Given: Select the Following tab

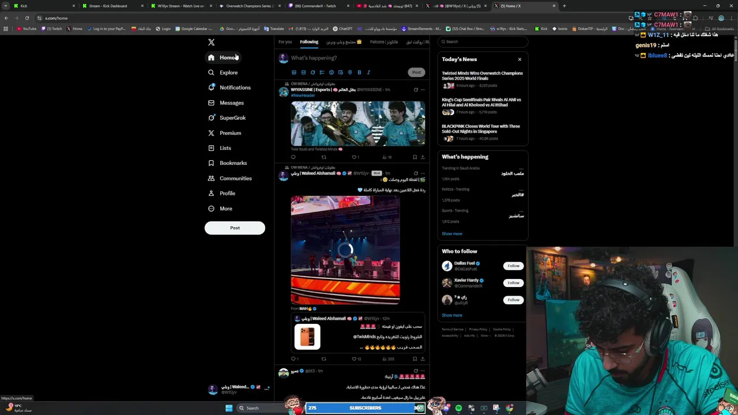Looking at the screenshot, I should [x=309, y=42].
